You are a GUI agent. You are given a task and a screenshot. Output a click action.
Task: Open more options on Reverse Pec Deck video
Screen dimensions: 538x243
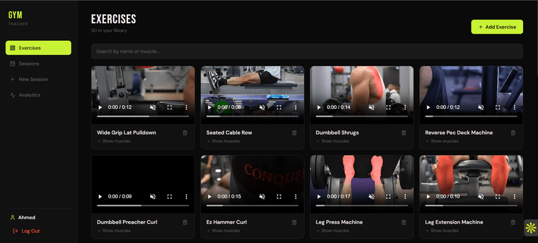pos(515,108)
